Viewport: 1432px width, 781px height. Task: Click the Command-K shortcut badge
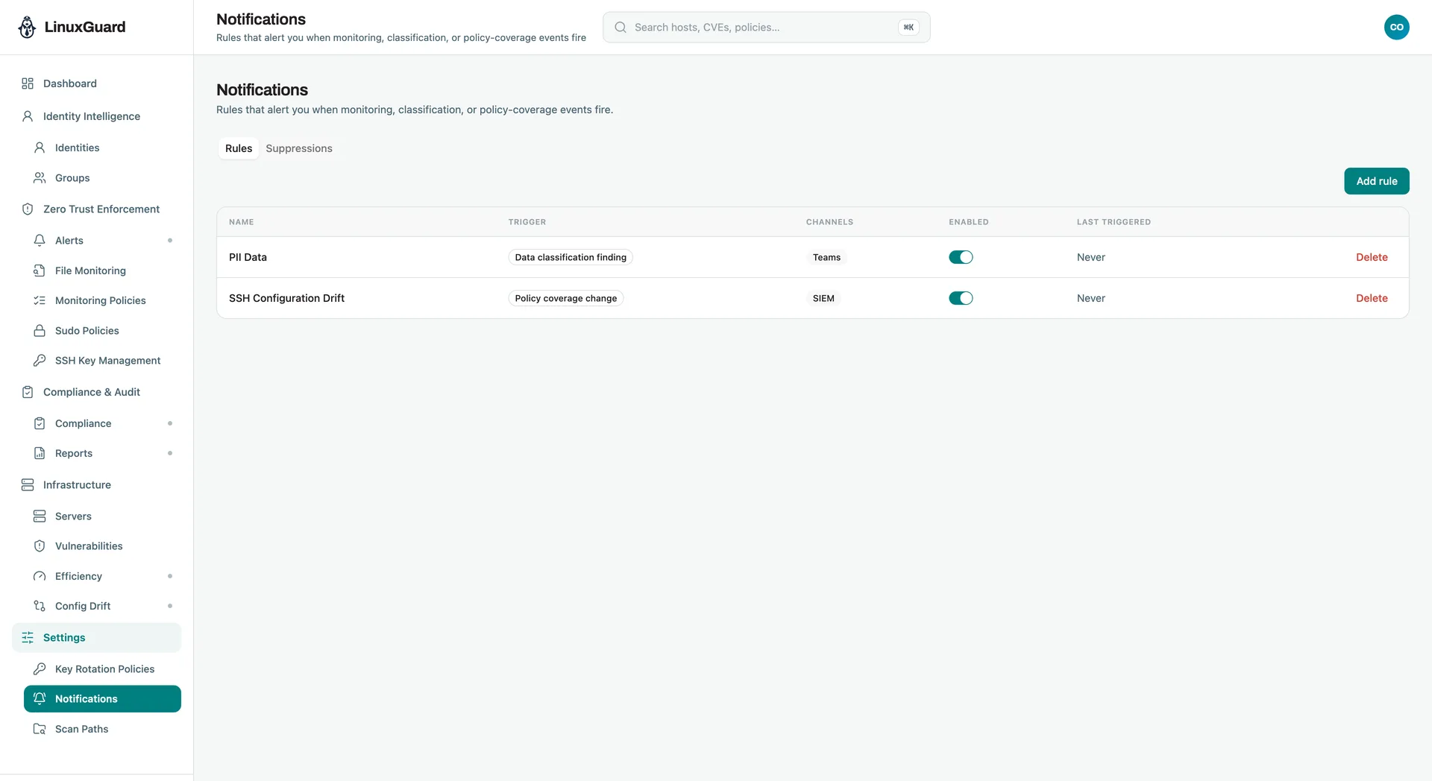tap(908, 27)
